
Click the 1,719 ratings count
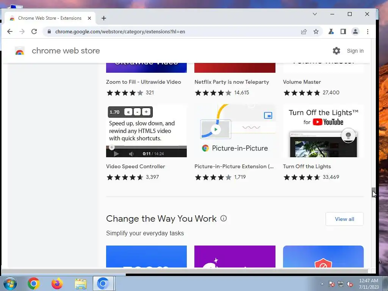pos(240,177)
